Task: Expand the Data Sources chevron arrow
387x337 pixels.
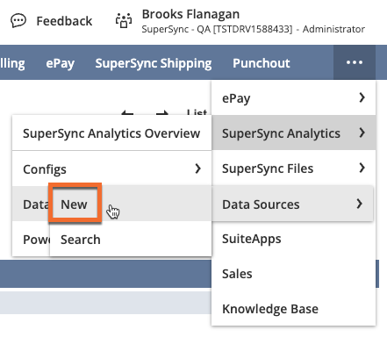Action: (x=360, y=204)
